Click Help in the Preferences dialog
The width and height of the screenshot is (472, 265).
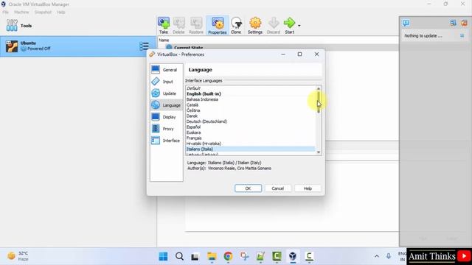tap(308, 188)
